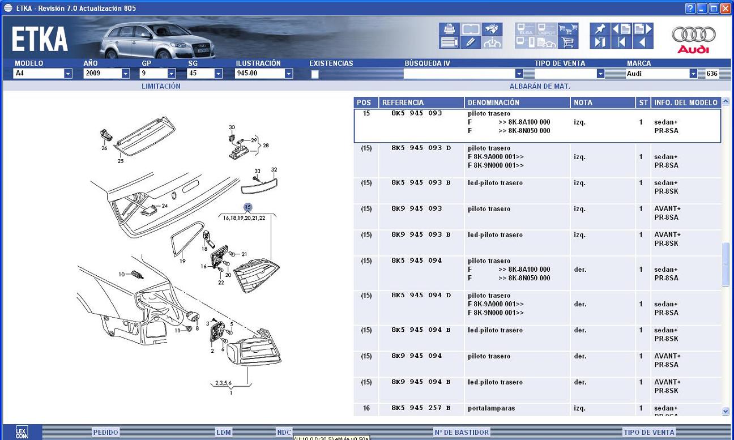Click part number 32 in the diagram
The width and height of the screenshot is (734, 440).
point(274,169)
